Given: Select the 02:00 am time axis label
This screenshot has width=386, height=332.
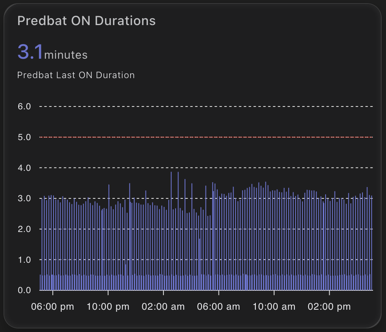Looking at the screenshot, I should pos(163,306).
